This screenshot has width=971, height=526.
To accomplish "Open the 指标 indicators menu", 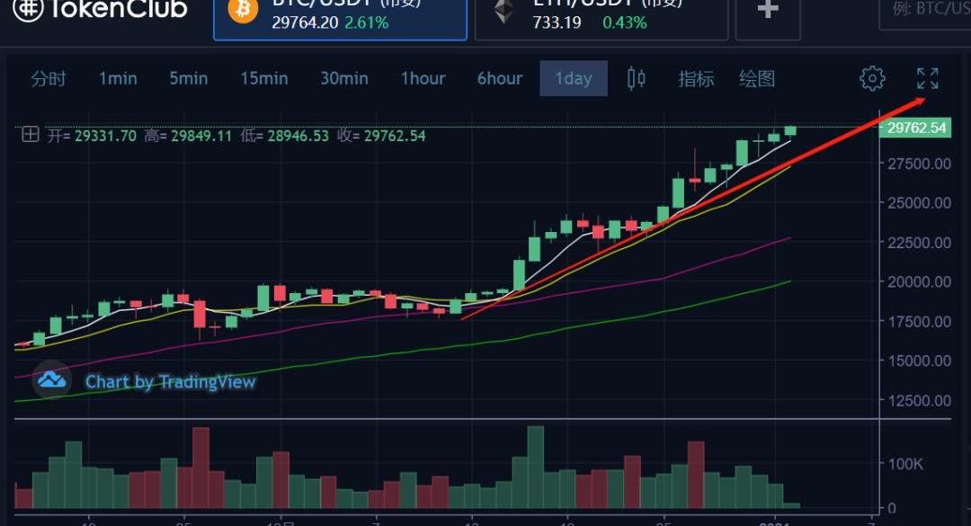I will [x=696, y=78].
